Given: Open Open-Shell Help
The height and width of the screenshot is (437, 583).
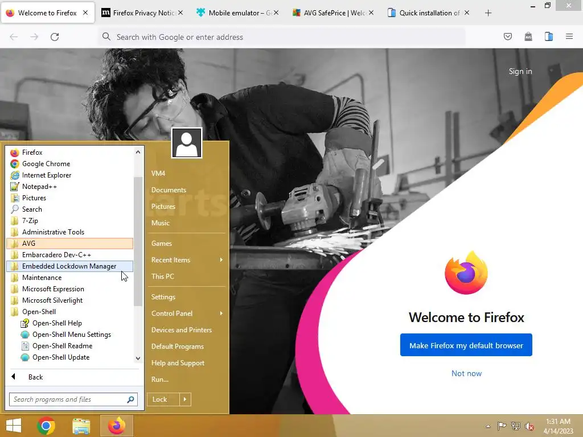Looking at the screenshot, I should coord(70,323).
